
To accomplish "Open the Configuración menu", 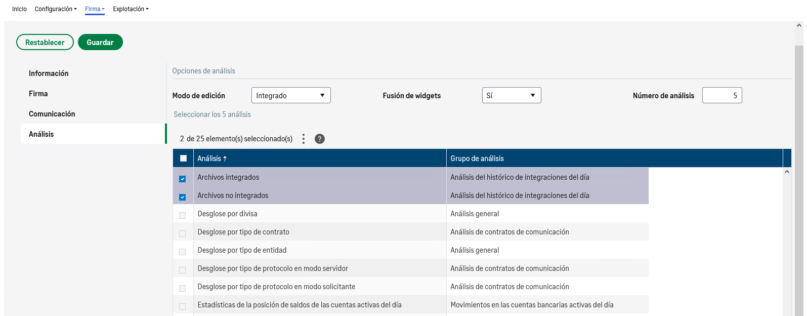I will (x=56, y=9).
